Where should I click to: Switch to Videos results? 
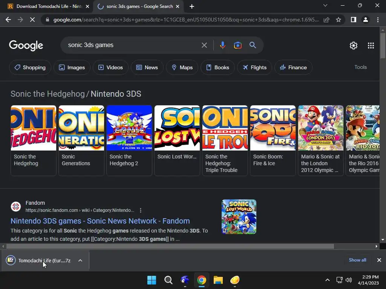click(x=110, y=67)
